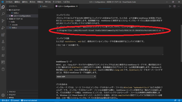Open the 編集(E) menu
Viewport: 182px width, 102px height.
point(17,2)
